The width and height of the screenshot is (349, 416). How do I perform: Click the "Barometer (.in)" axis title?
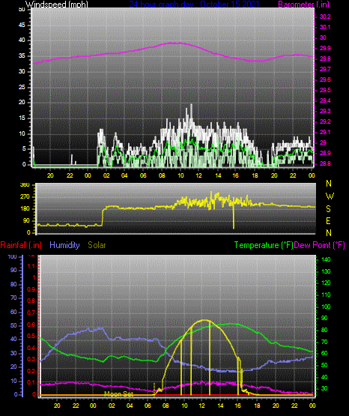point(303,4)
